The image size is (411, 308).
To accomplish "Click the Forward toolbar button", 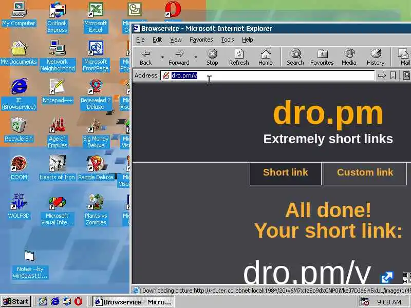I will pyautogui.click(x=179, y=57).
